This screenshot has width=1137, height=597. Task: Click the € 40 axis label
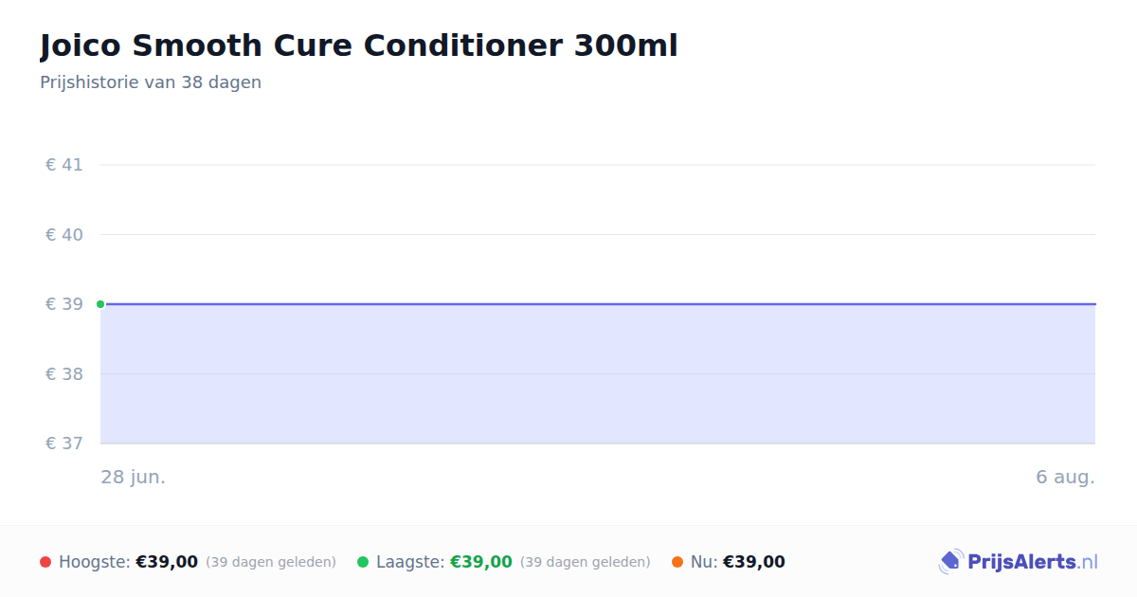click(x=64, y=234)
